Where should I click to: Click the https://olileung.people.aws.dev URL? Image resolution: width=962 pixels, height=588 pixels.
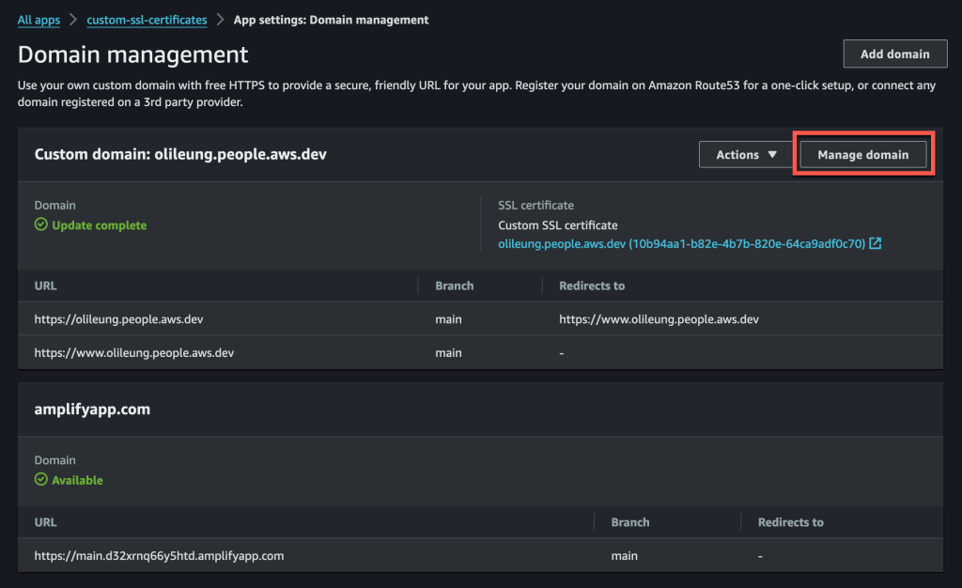click(x=117, y=318)
